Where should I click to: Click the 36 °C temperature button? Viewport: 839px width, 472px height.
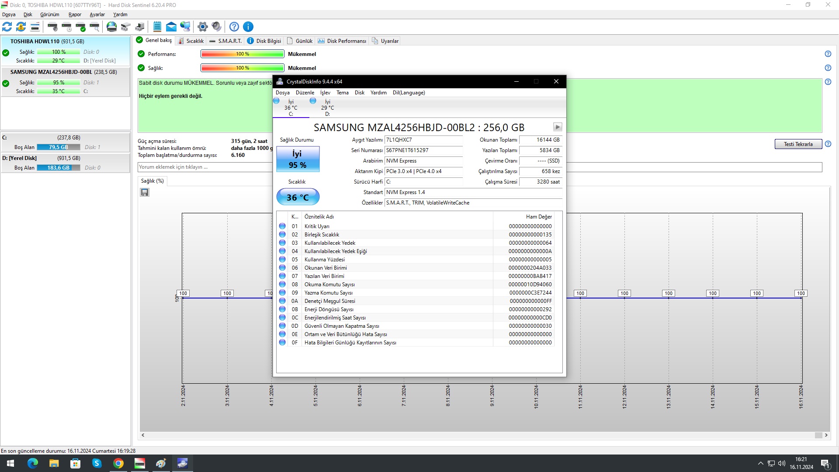tap(298, 197)
